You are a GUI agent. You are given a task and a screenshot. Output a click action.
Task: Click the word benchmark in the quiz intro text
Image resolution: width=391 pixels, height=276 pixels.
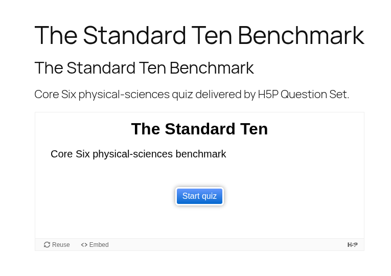[x=201, y=154]
